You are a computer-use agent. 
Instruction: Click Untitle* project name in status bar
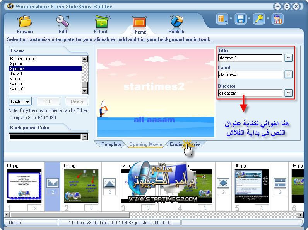(16, 223)
